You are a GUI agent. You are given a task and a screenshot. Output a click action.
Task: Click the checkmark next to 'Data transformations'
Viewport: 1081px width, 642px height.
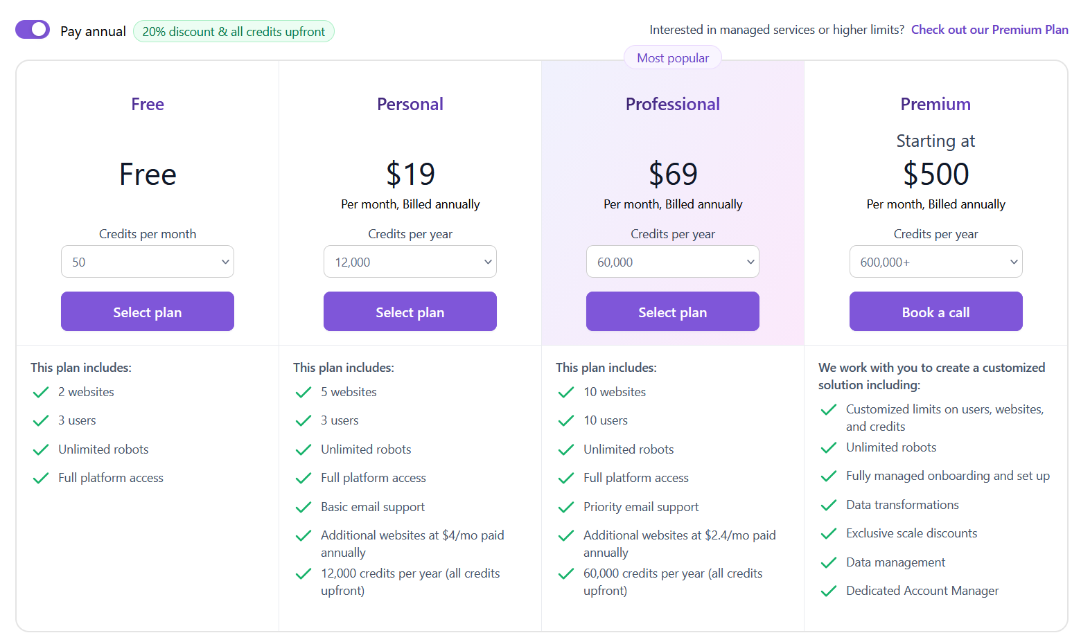828,505
